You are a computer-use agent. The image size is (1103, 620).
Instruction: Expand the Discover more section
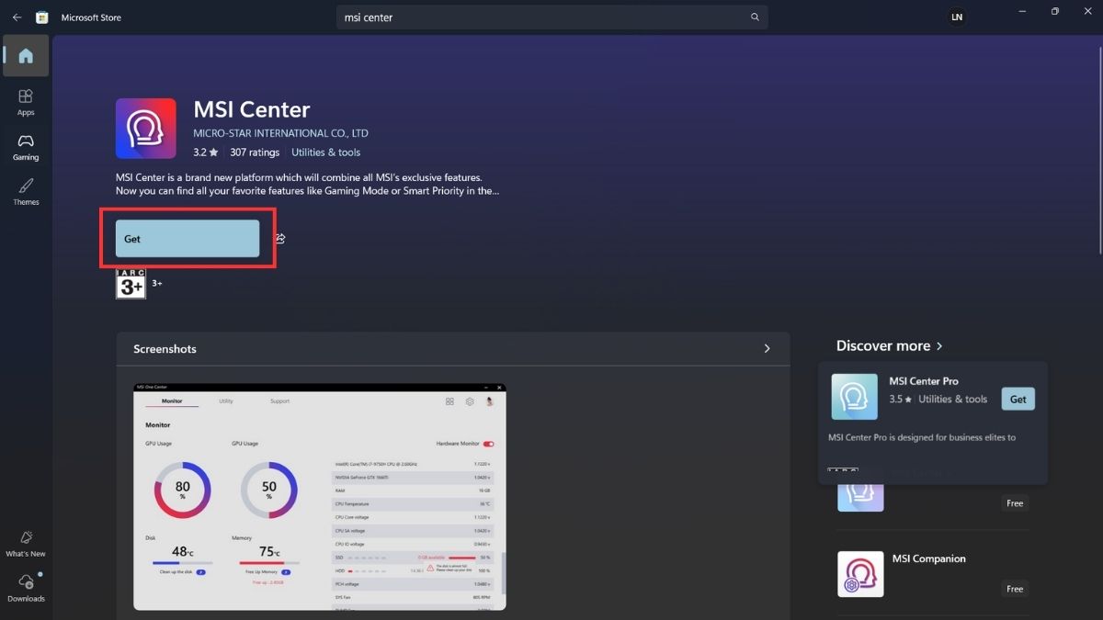click(889, 346)
